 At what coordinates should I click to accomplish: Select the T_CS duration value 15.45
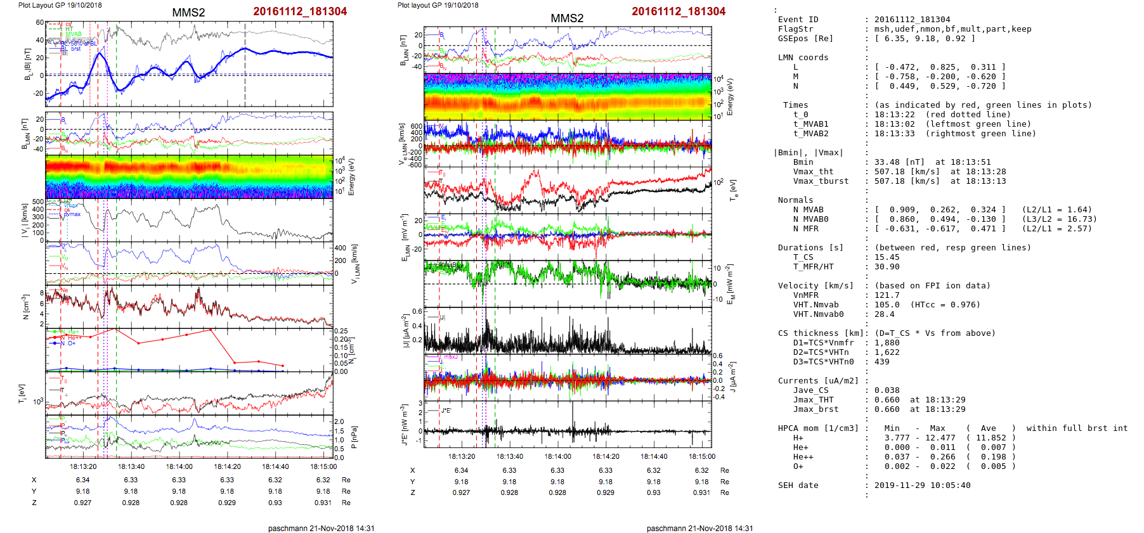[x=887, y=257]
